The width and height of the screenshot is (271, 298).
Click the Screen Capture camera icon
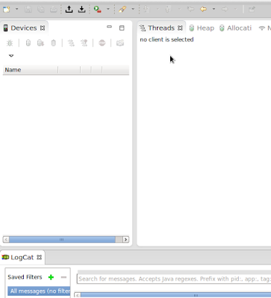[x=120, y=43]
